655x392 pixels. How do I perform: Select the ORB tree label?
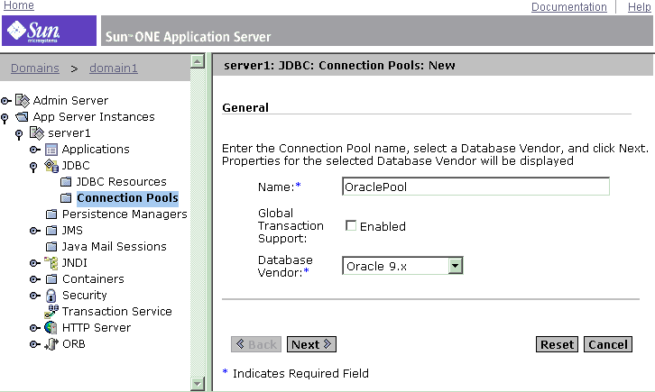[x=73, y=344]
